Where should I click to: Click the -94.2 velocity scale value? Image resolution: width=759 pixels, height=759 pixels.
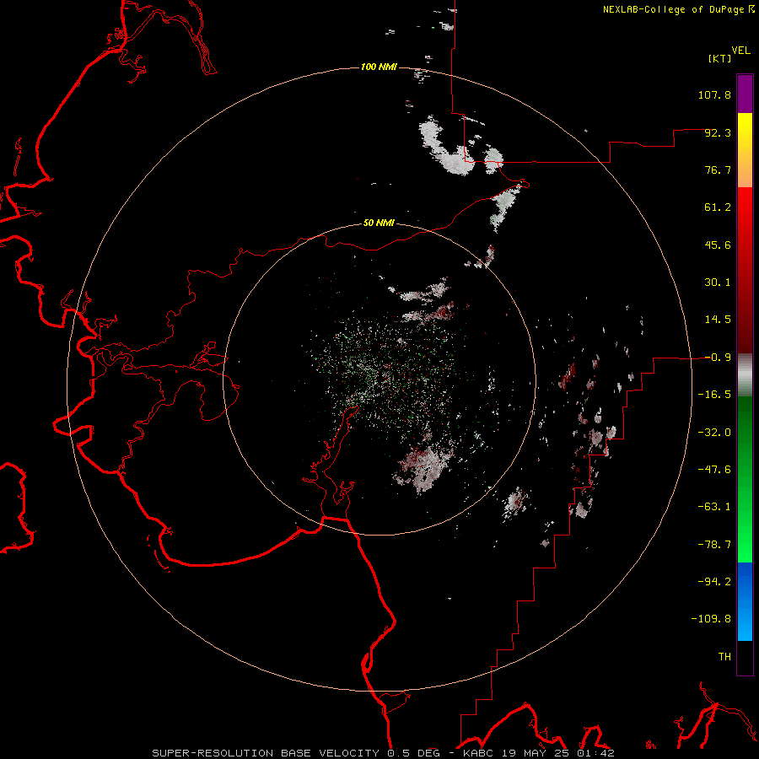point(714,582)
